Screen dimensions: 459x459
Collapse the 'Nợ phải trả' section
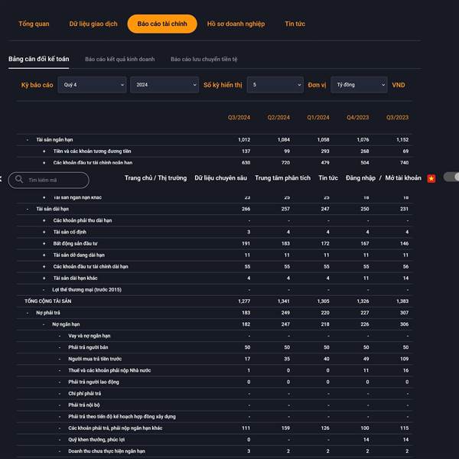tap(28, 313)
